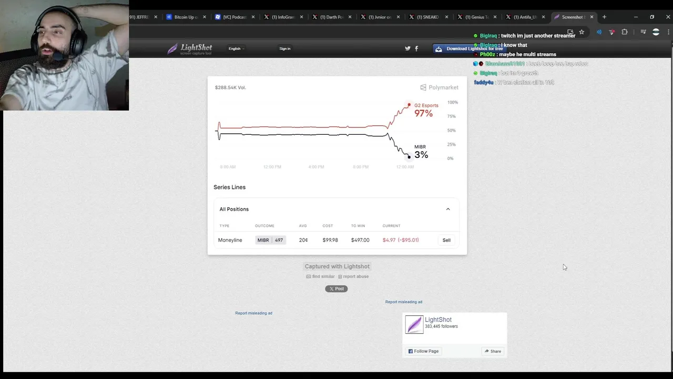Click the Captured with Lightshot caption
This screenshot has height=379, width=673.
pyautogui.click(x=337, y=266)
